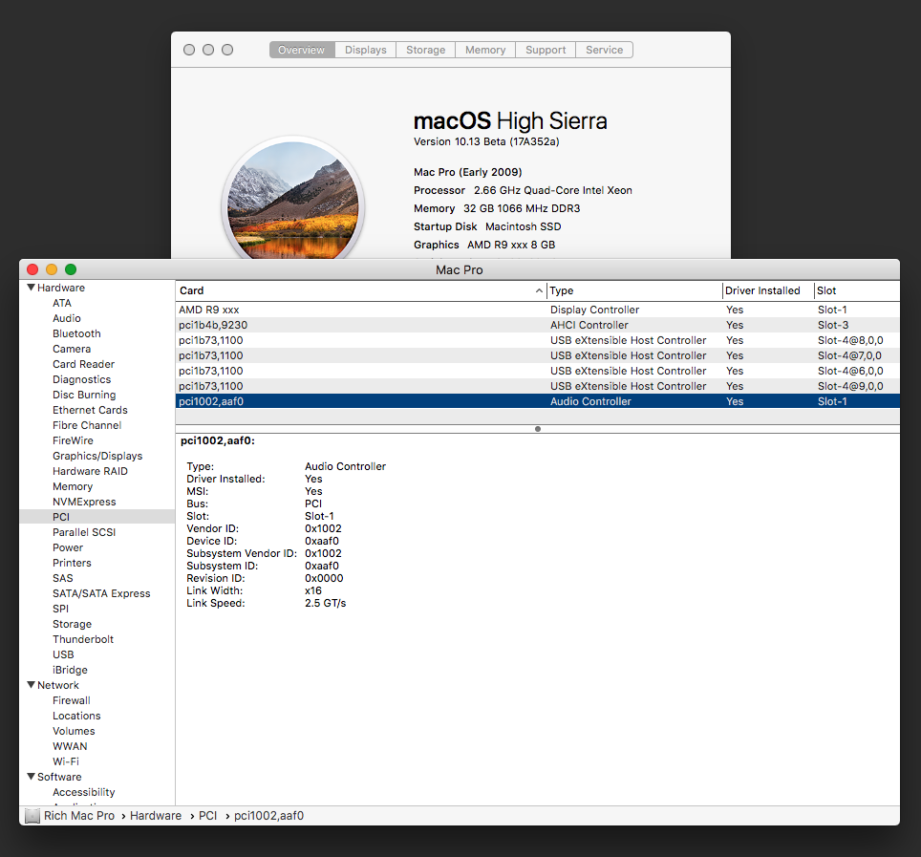921x857 pixels.
Task: Sort by the Card column header
Action: (360, 290)
